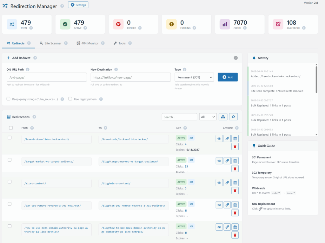
Task: Click help icon next to Redirection Manager title
Action: click(x=62, y=6)
